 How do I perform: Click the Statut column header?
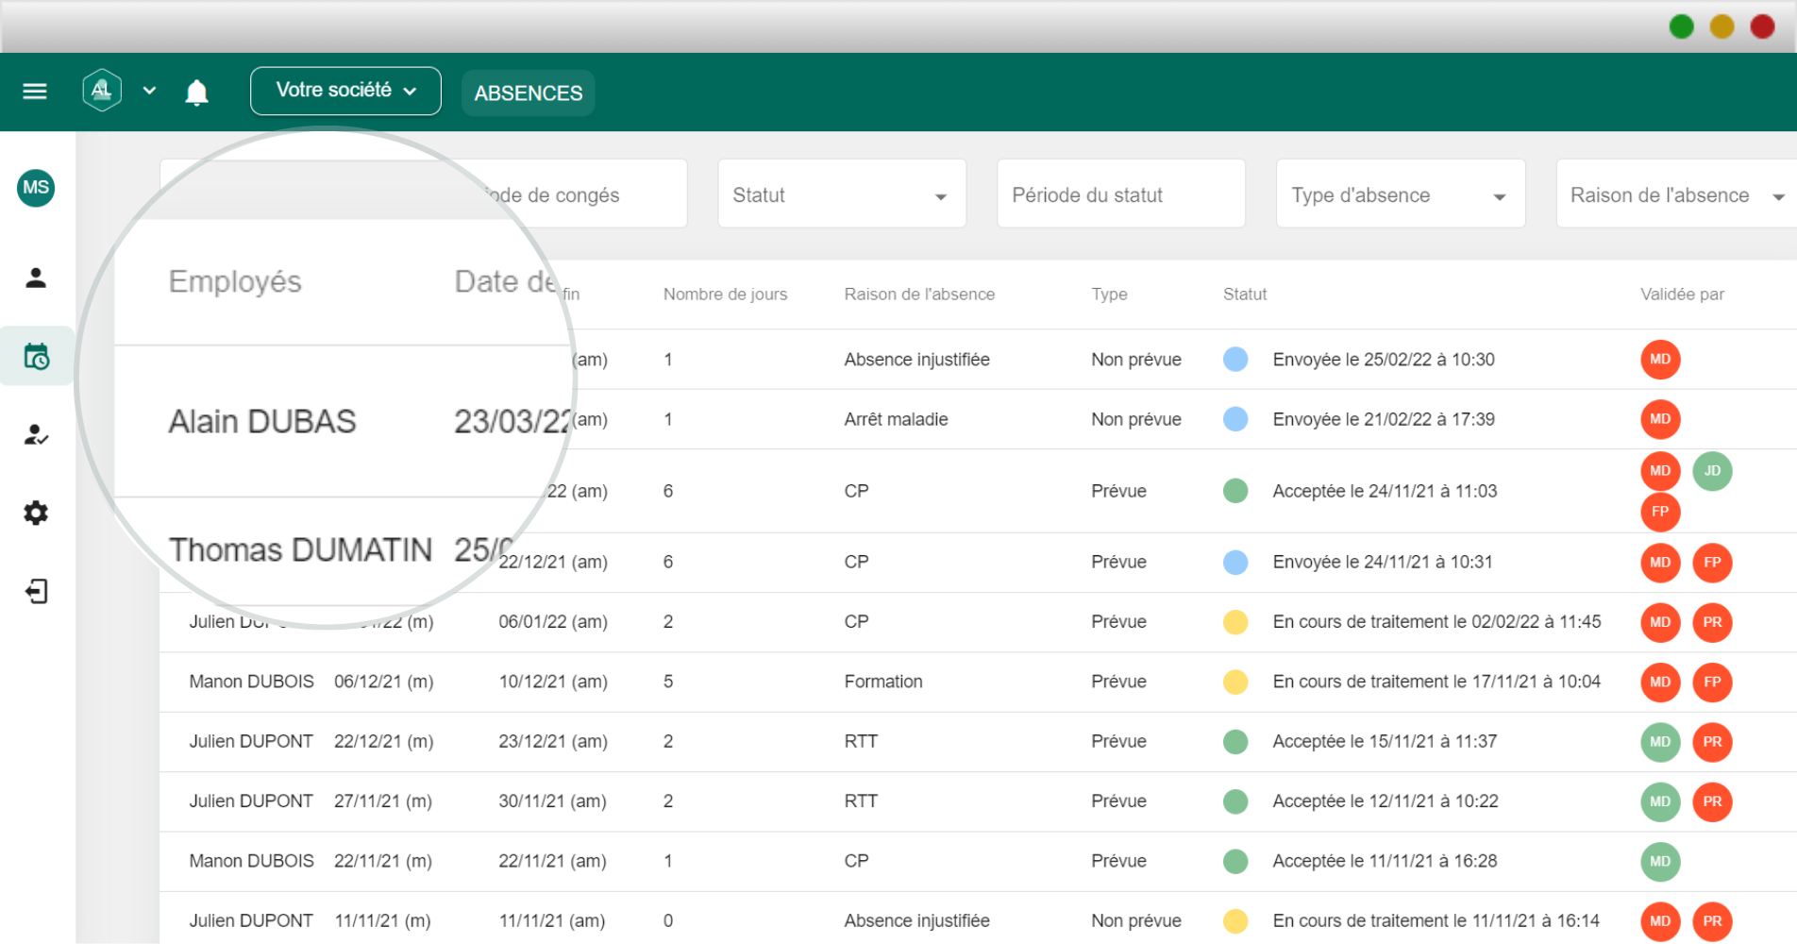click(x=1245, y=295)
